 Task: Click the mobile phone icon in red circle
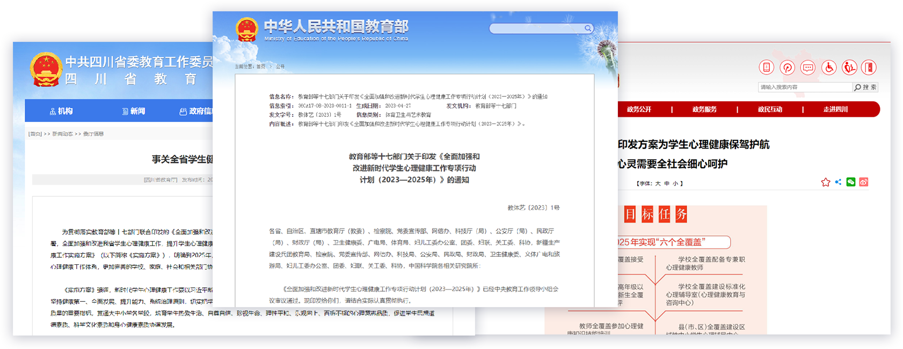766,67
